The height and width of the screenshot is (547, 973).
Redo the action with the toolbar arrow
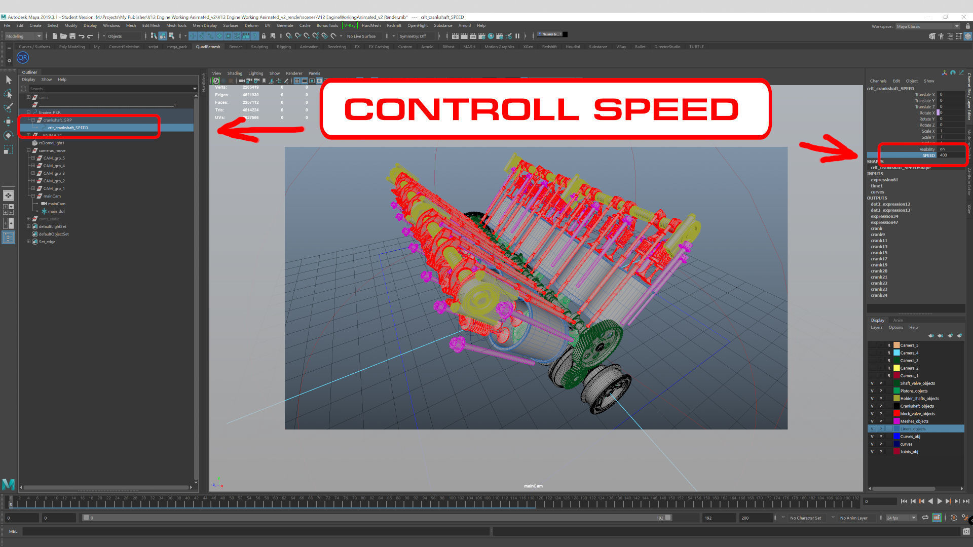[90, 36]
